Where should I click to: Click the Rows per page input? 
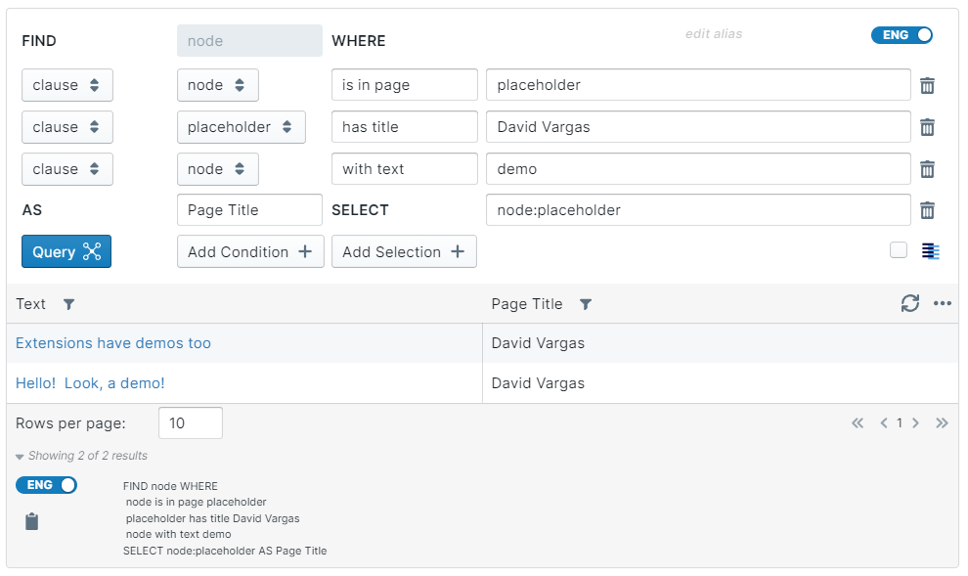pos(191,423)
